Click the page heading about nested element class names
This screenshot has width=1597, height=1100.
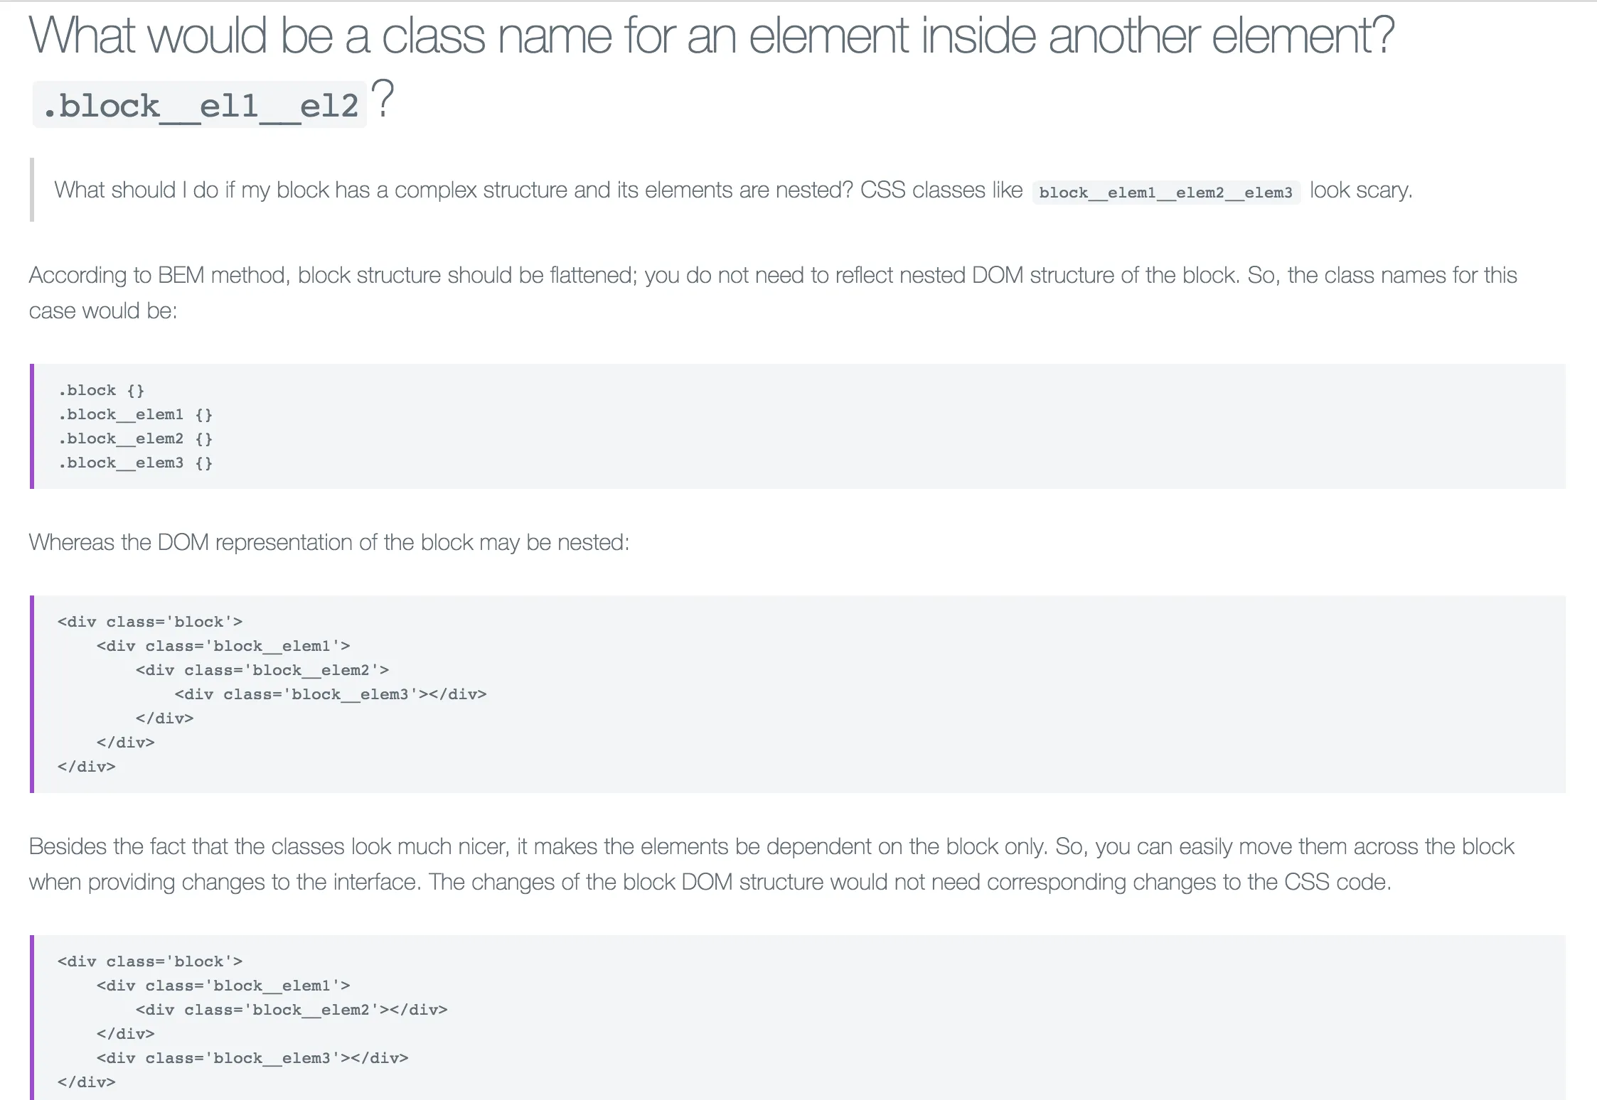coord(711,68)
